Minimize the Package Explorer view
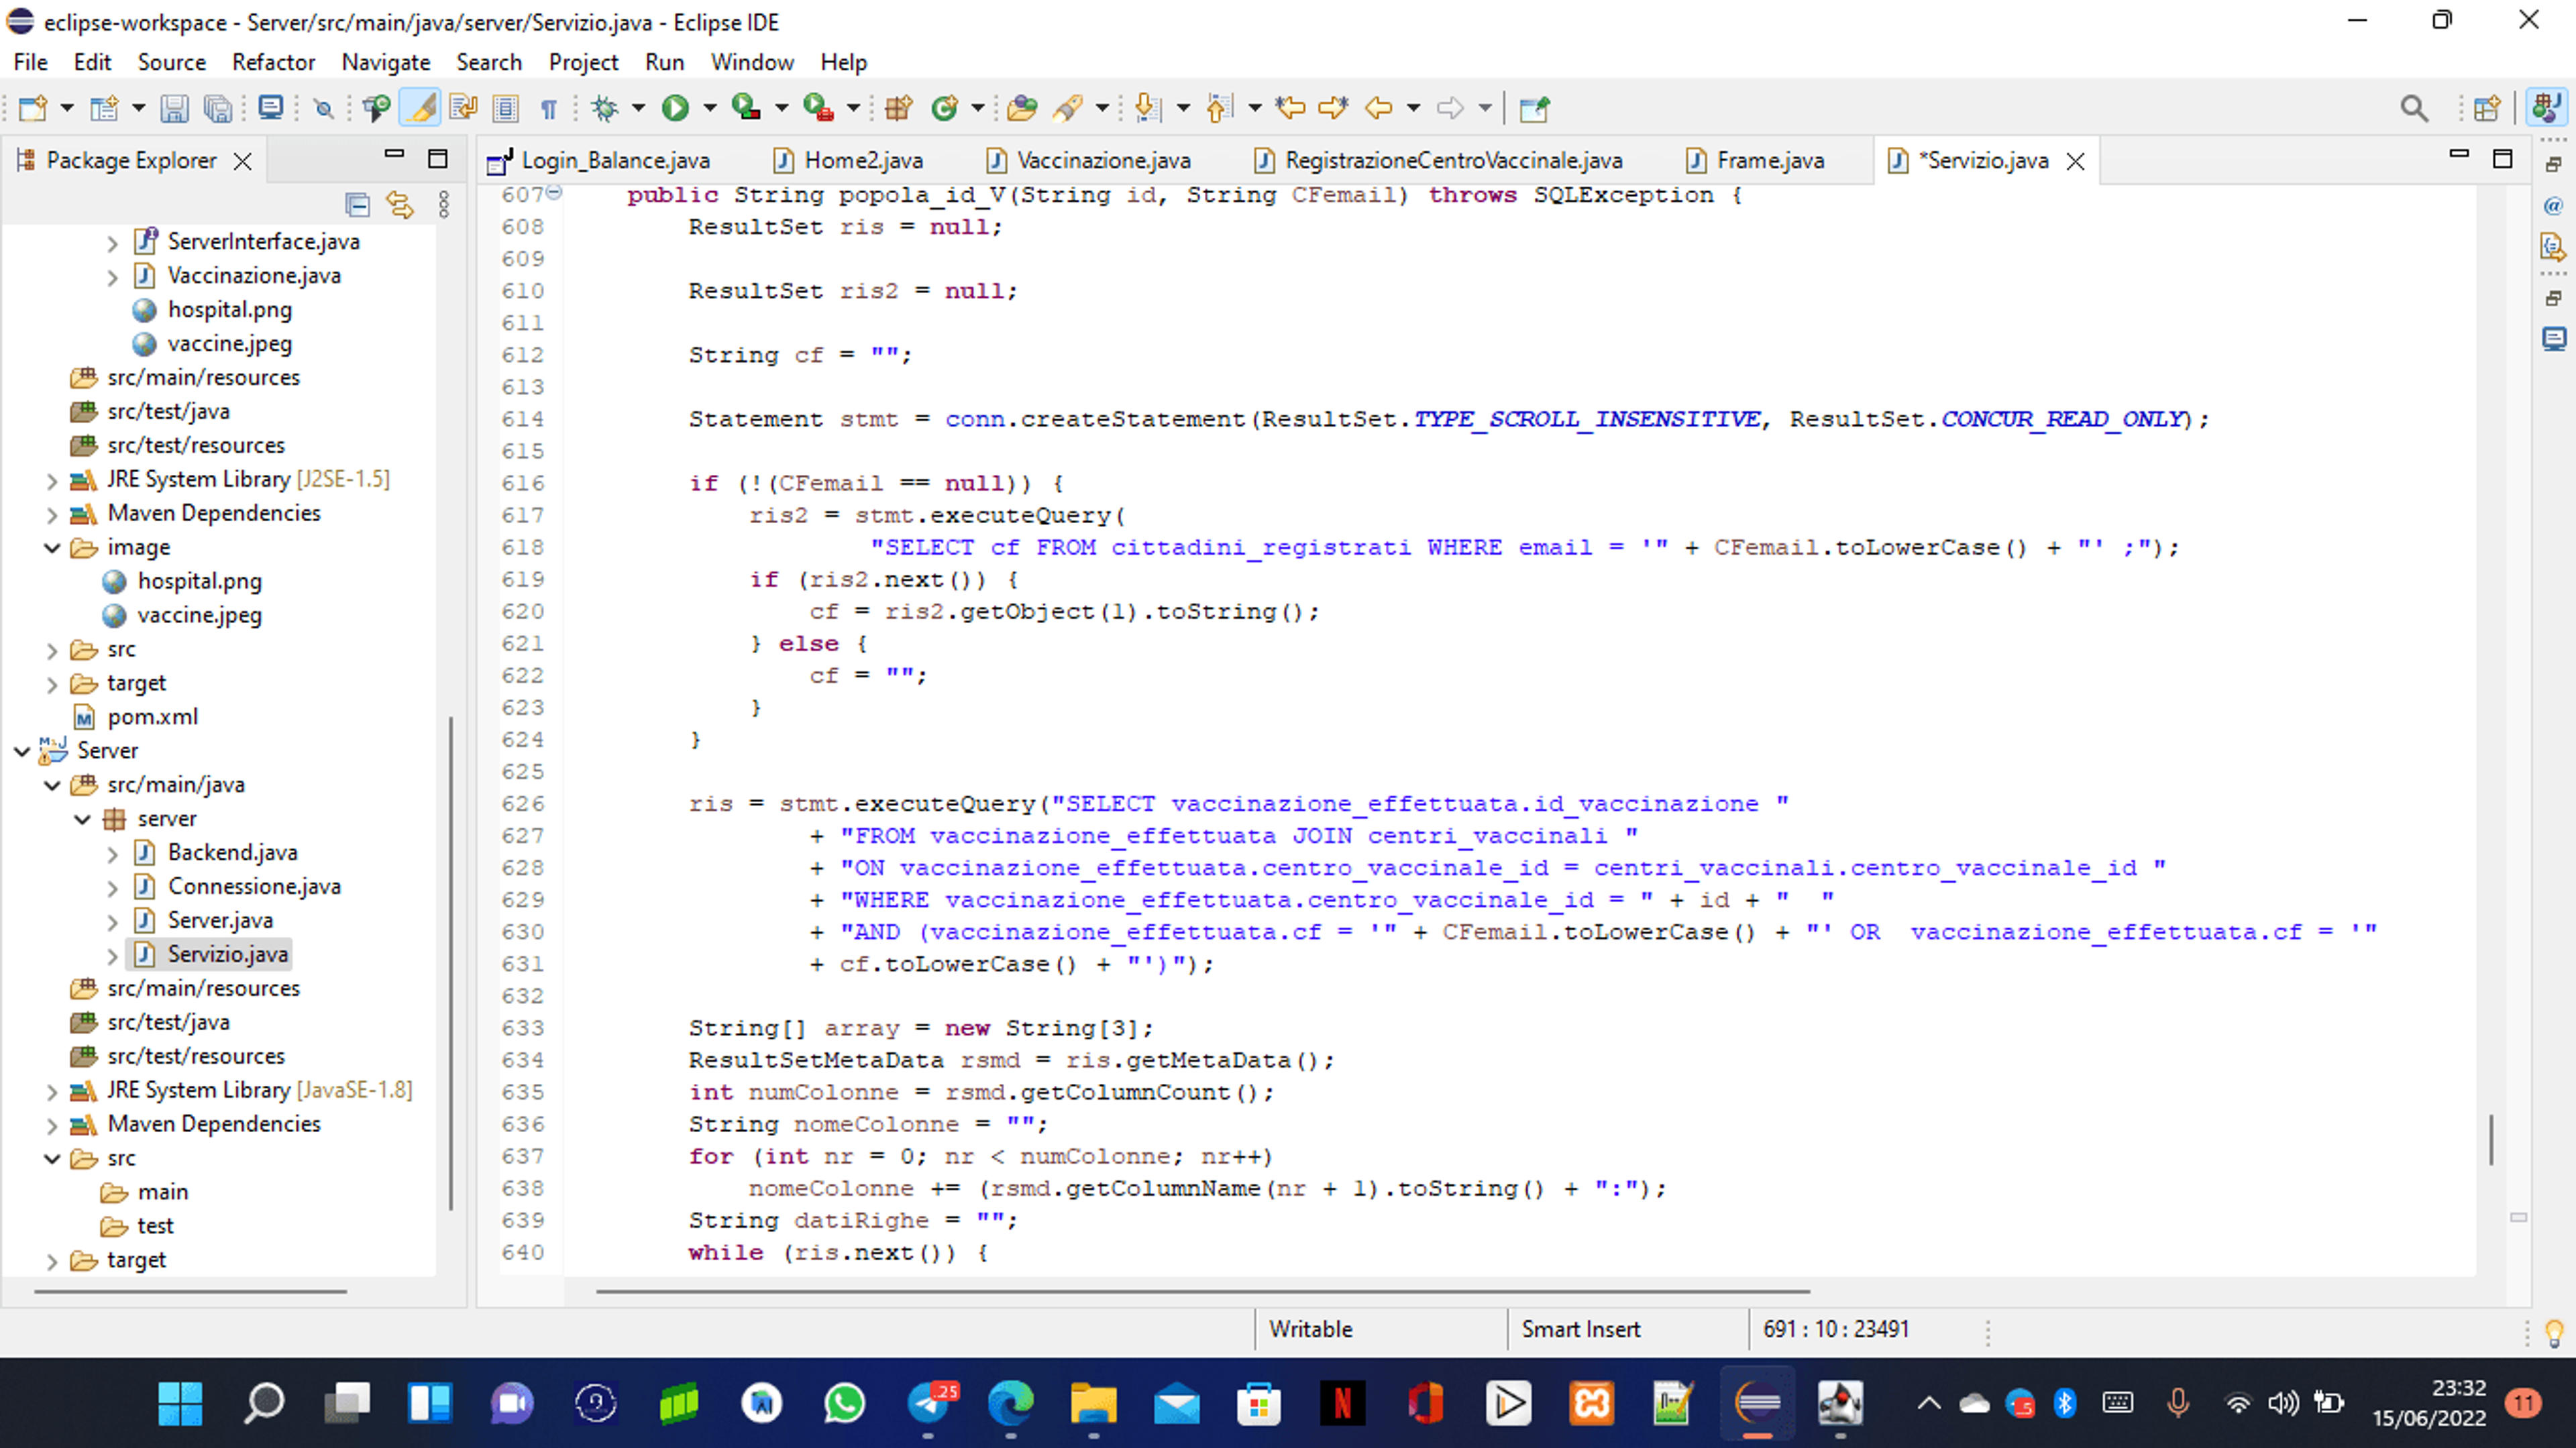The height and width of the screenshot is (1448, 2576). 394,155
